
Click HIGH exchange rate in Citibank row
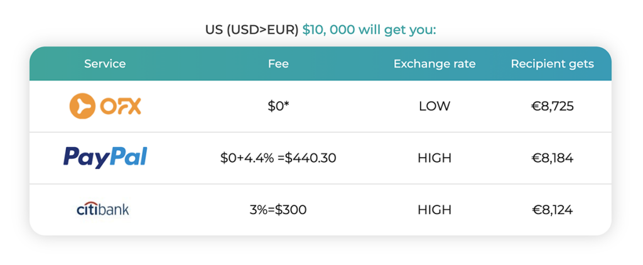[435, 210]
